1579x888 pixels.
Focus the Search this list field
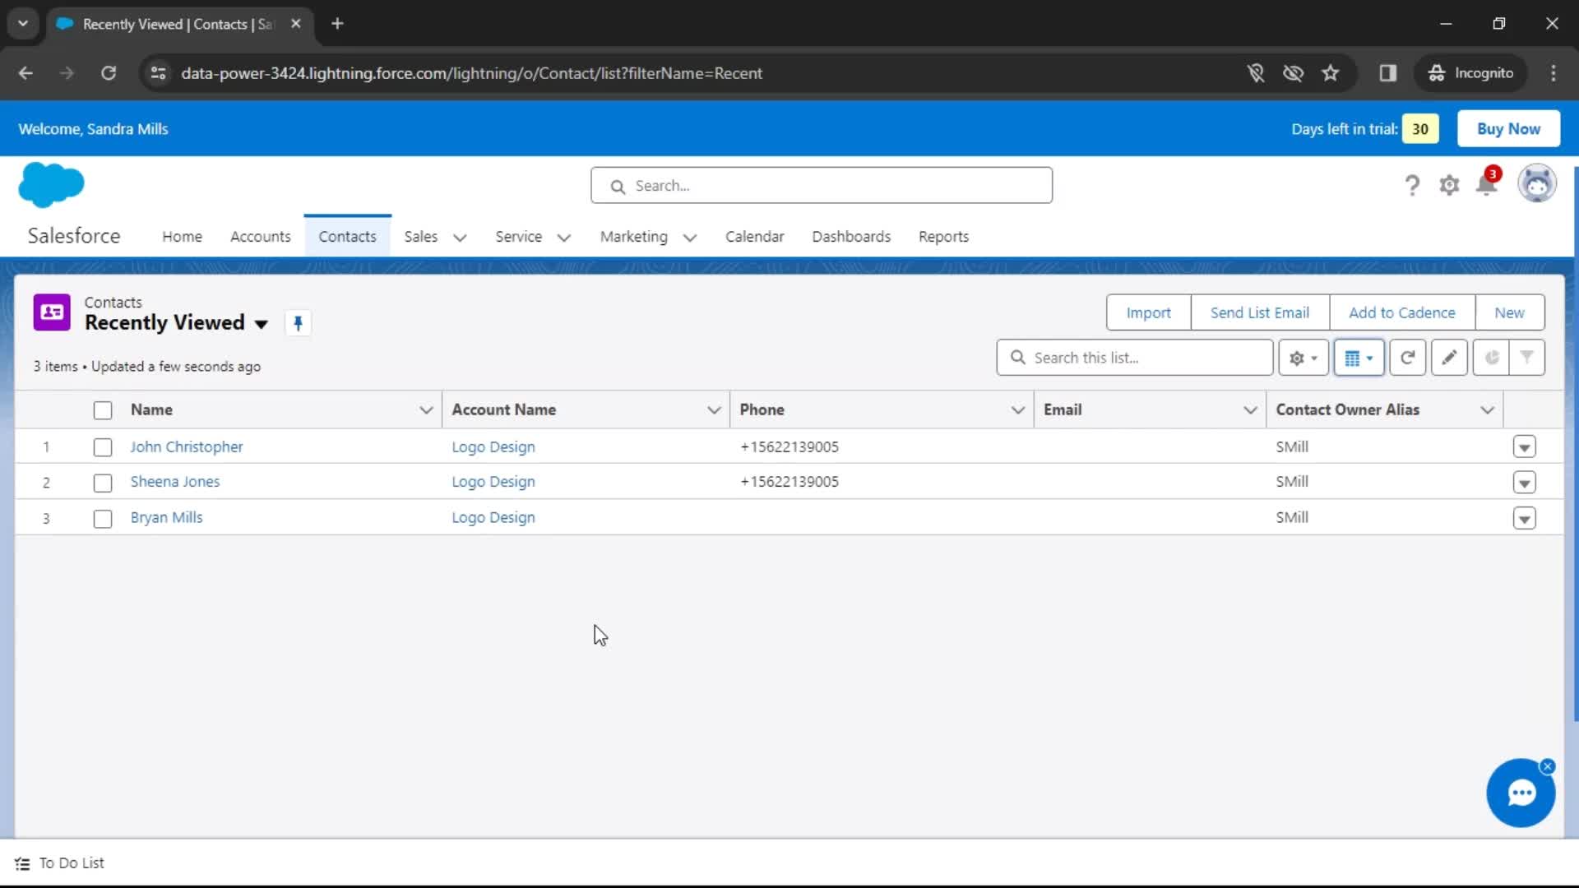pyautogui.click(x=1134, y=358)
